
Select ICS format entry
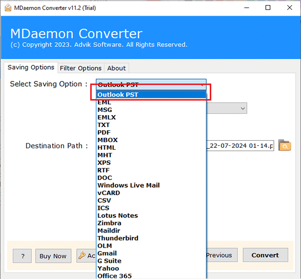coord(151,208)
